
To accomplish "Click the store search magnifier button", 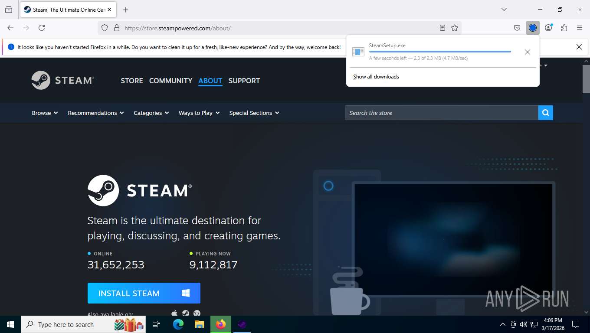I will click(x=546, y=113).
